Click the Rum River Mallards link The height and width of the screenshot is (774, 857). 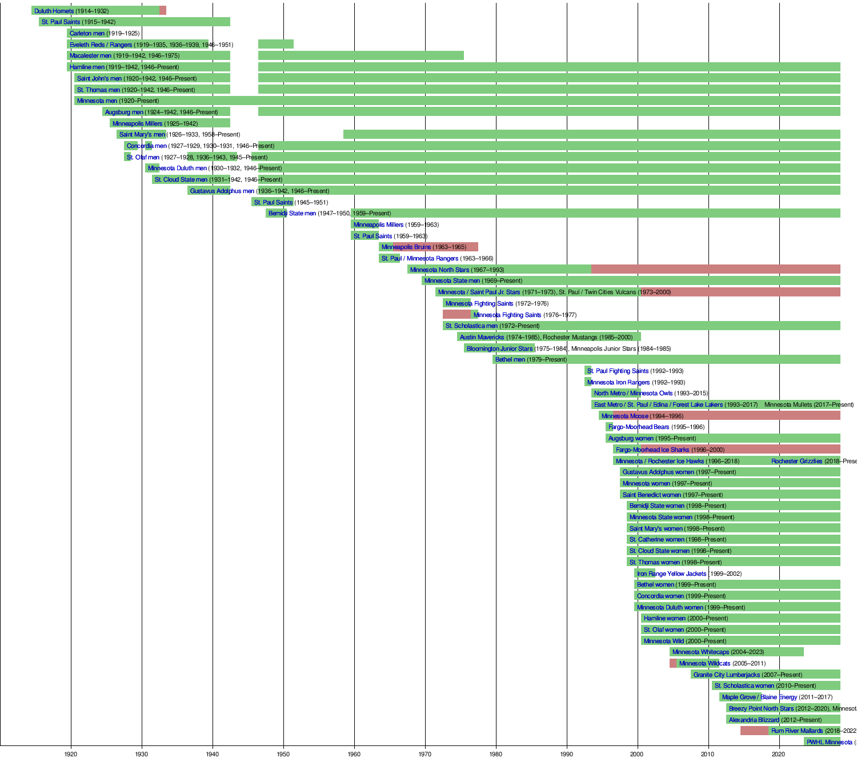click(x=797, y=731)
